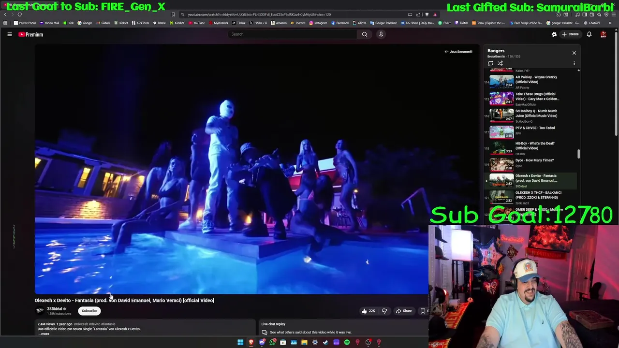Open OBS Studio from the taskbar
The height and width of the screenshot is (348, 619).
pyautogui.click(x=368, y=342)
